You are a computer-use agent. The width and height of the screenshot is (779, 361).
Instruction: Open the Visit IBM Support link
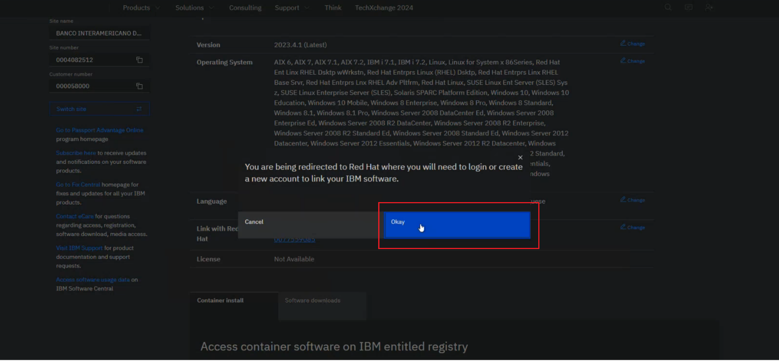(x=79, y=248)
